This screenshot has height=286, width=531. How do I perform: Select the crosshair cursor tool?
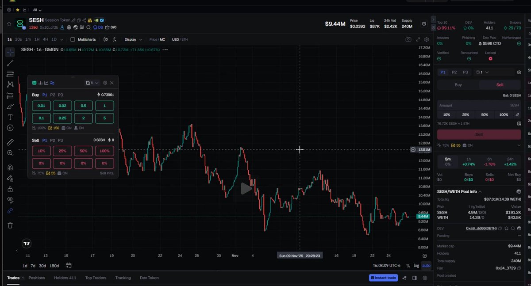[10, 52]
